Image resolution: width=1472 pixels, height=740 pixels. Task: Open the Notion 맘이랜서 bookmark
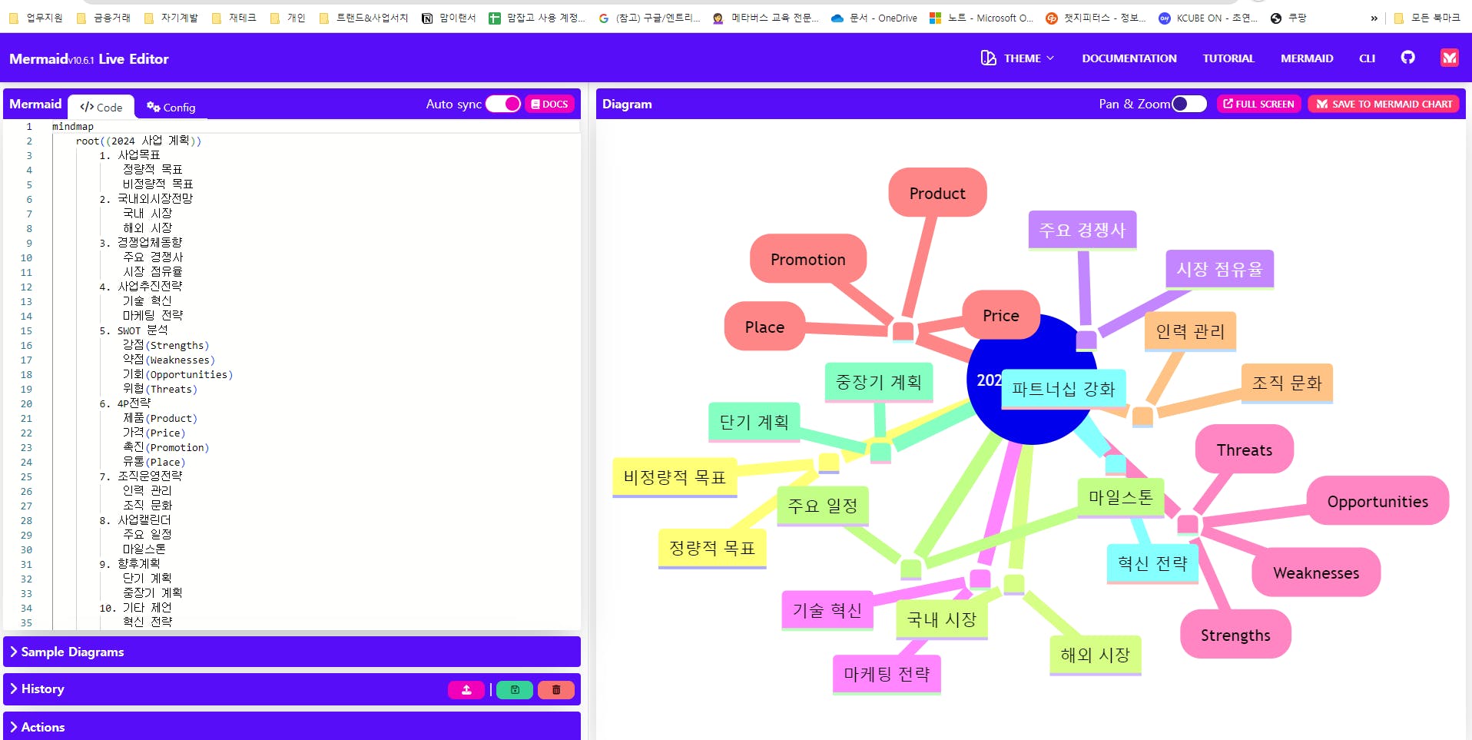pyautogui.click(x=449, y=18)
